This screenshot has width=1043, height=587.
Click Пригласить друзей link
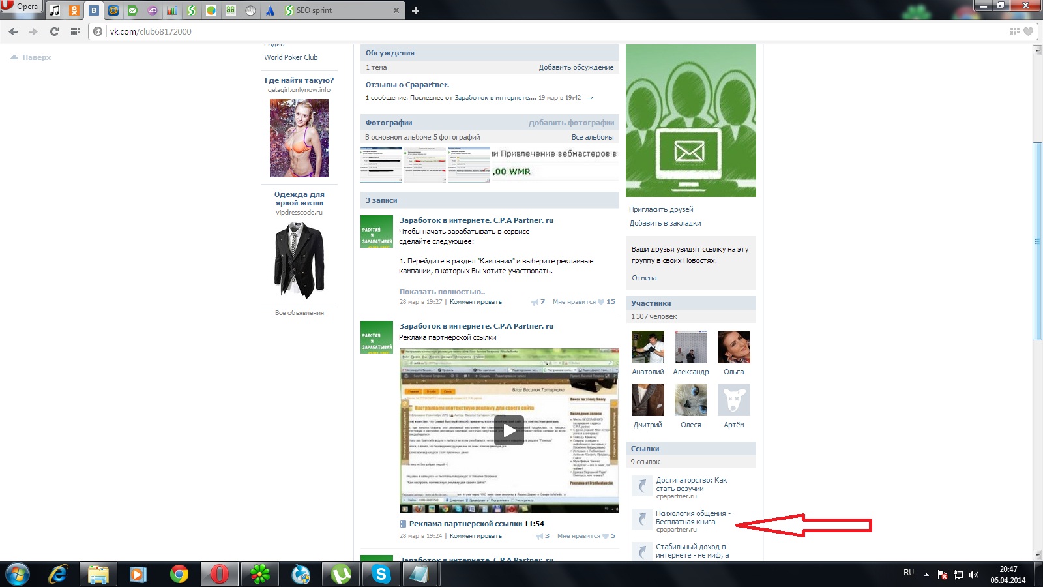(x=661, y=209)
